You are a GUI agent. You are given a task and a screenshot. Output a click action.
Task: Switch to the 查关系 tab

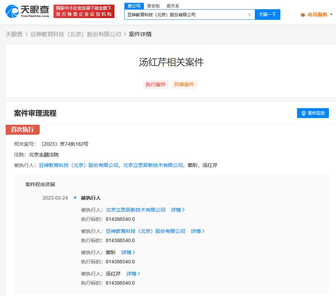[x=173, y=6]
